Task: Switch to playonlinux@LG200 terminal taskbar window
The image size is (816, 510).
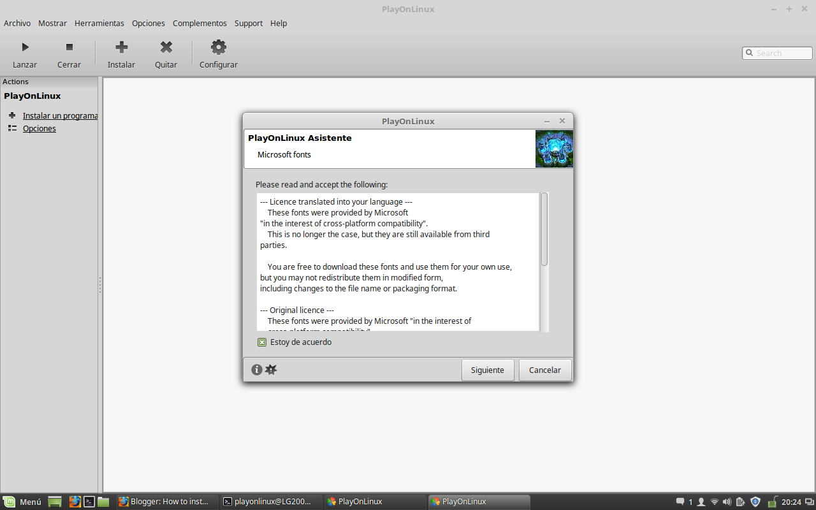Action: pos(270,502)
